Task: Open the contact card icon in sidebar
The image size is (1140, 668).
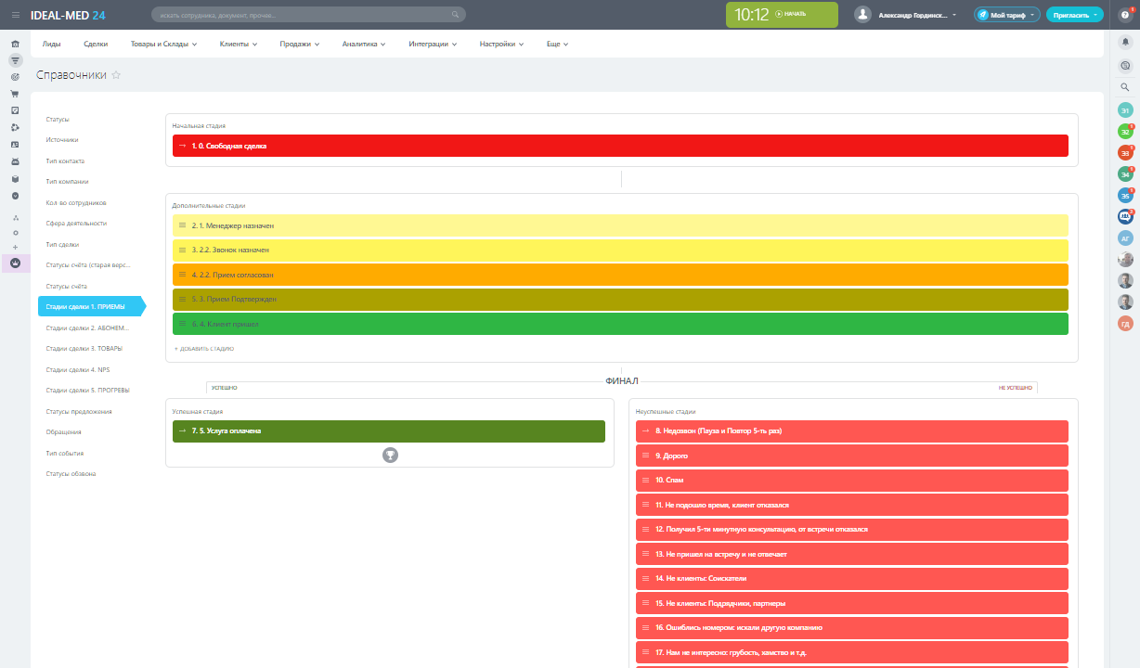Action: [x=15, y=145]
